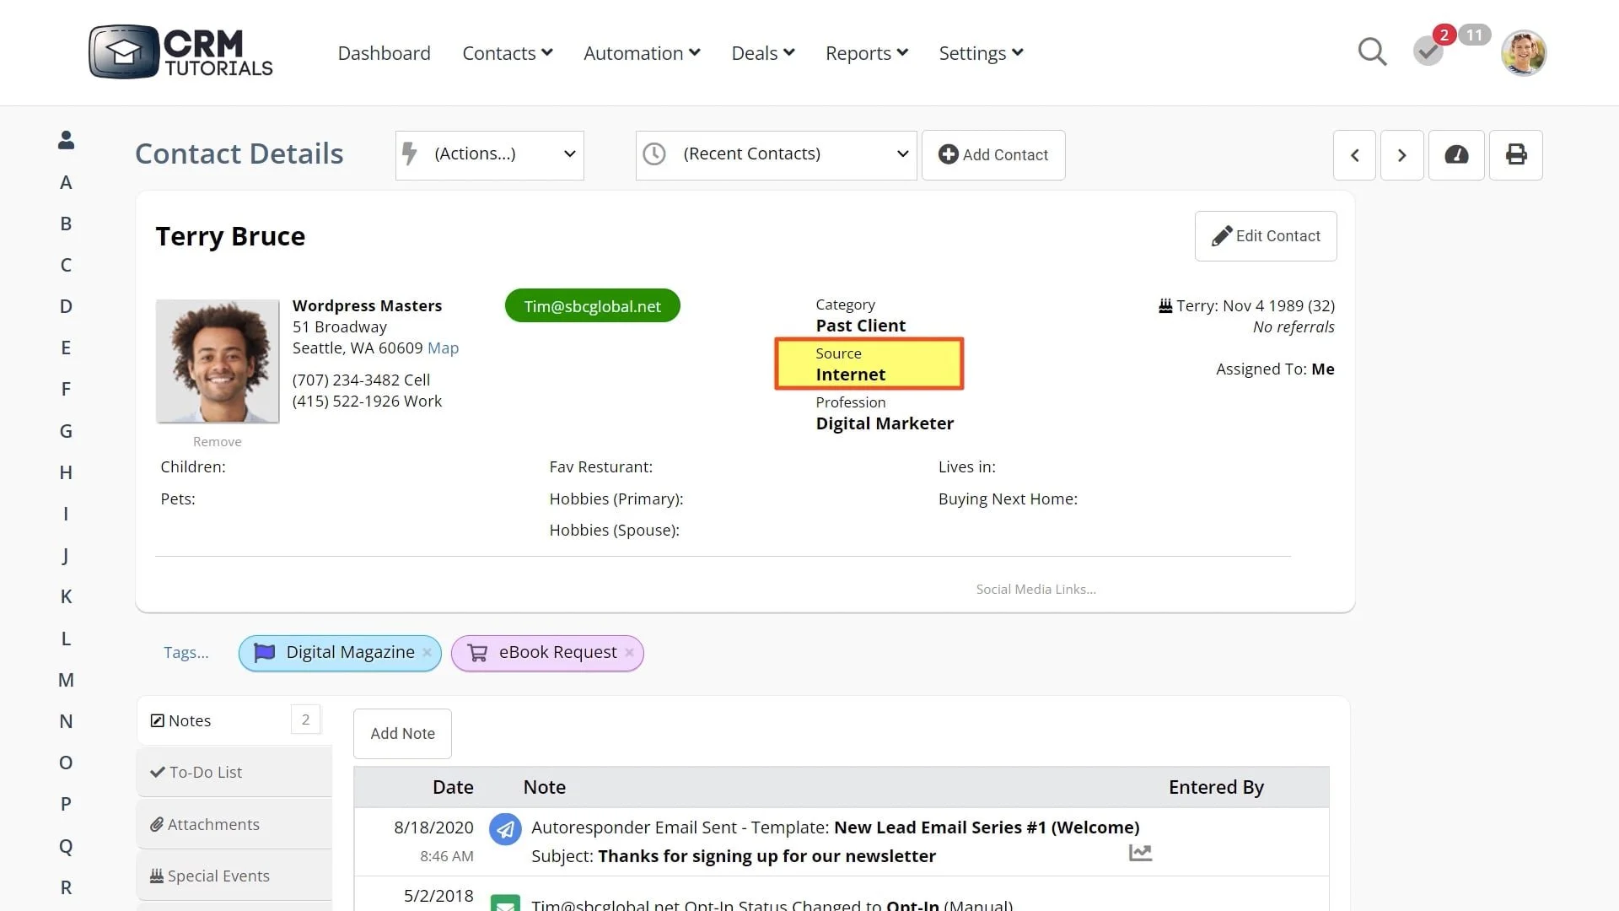Open the Reports menu
This screenshot has width=1619, height=911.
(x=866, y=53)
